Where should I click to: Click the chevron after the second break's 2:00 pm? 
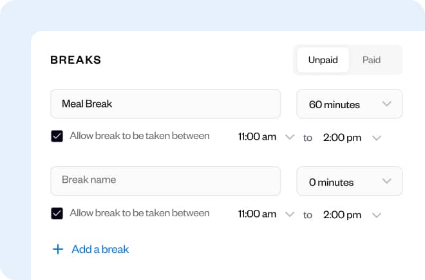tap(377, 215)
